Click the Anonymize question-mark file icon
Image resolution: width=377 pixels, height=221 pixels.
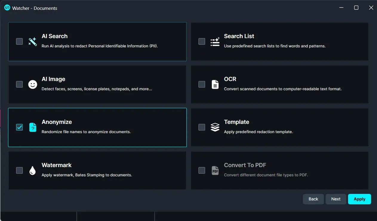[33, 127]
